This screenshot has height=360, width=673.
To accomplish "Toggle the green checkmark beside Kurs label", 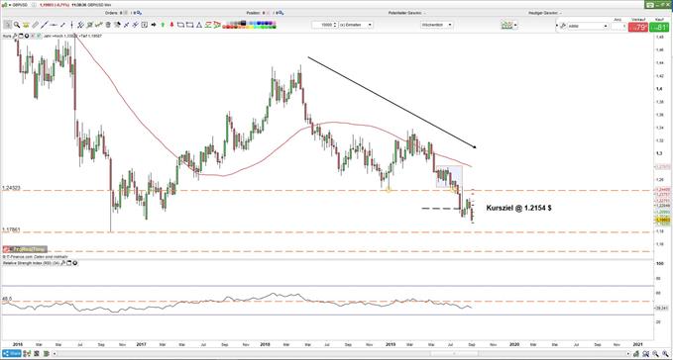I will [x=39, y=36].
